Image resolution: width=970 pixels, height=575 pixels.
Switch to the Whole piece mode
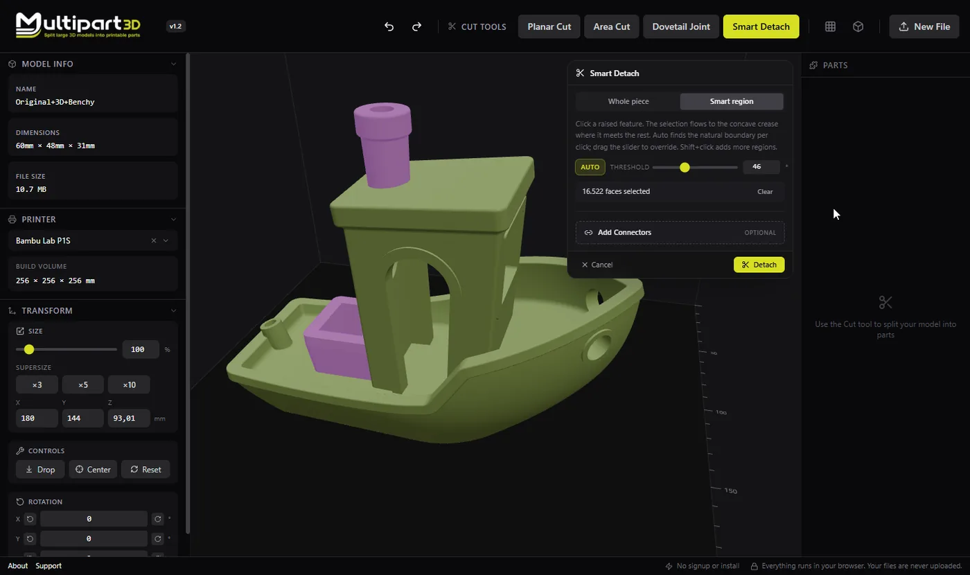628,102
